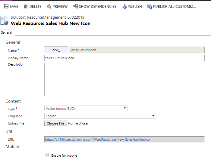Click the Delete trash can icon
211x166 pixels.
pos(26,6)
